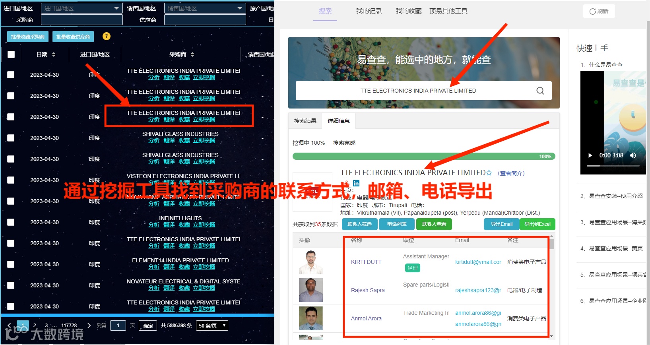Mute the tutorial video volume

coord(633,155)
